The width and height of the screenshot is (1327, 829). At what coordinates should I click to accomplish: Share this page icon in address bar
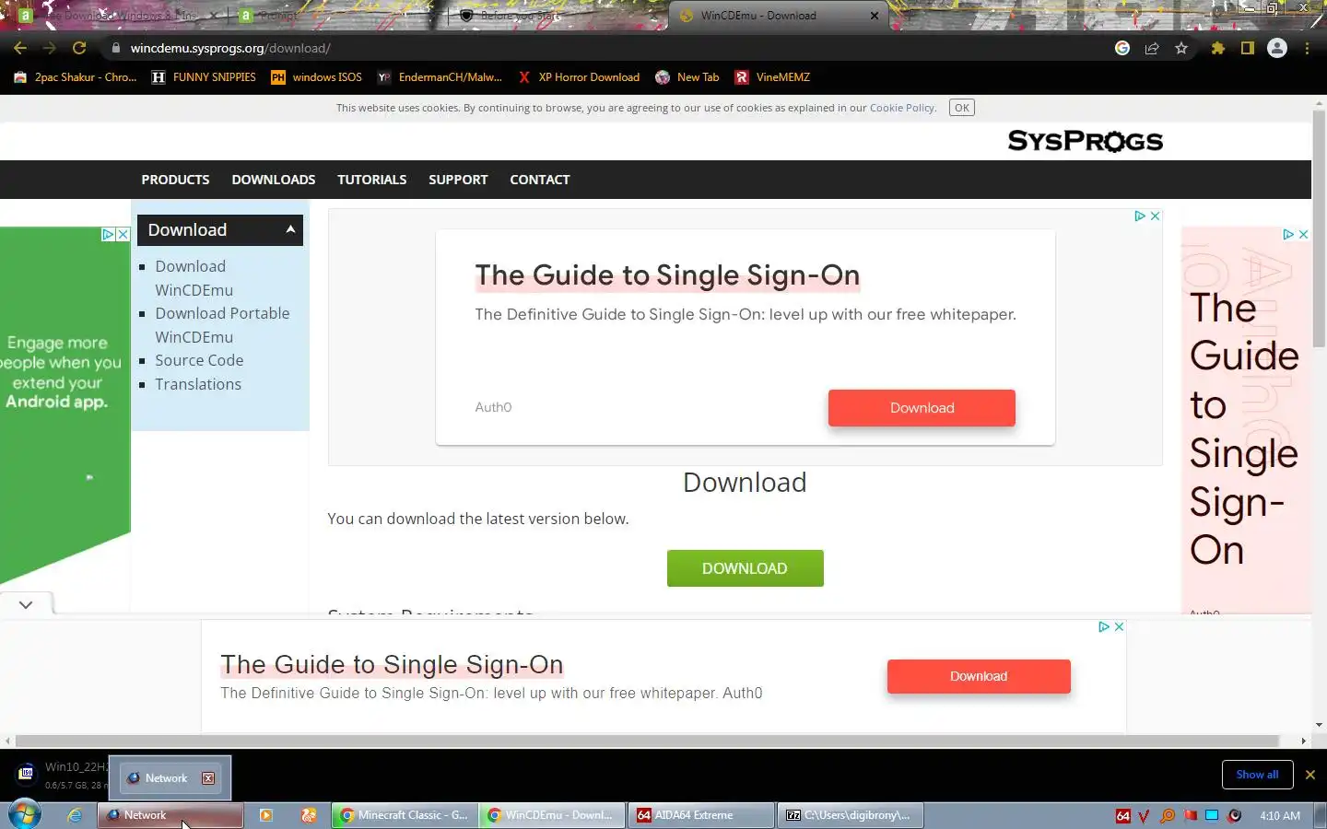[1151, 48]
